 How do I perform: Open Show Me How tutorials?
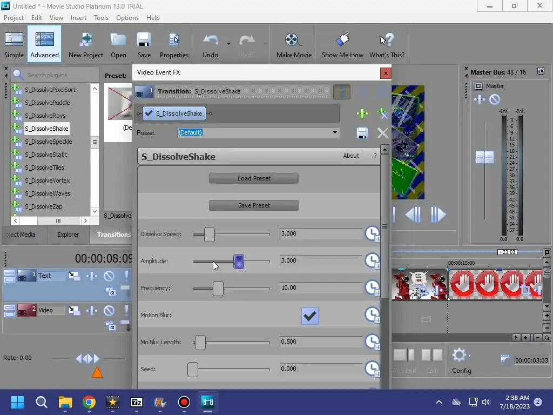tap(342, 44)
